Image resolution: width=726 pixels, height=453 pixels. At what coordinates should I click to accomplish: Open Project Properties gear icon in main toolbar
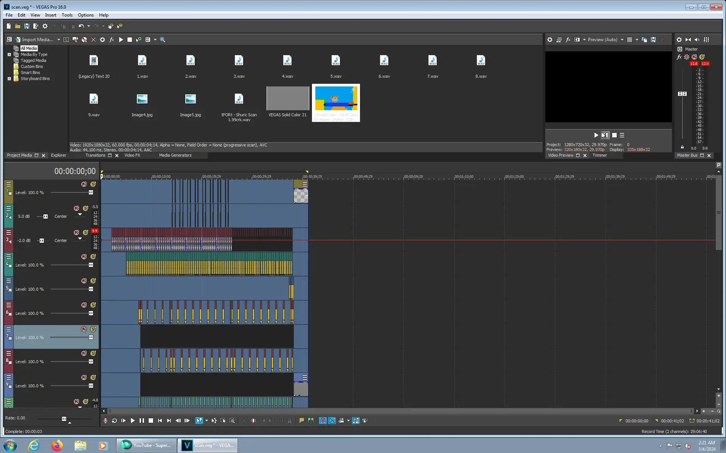45,26
